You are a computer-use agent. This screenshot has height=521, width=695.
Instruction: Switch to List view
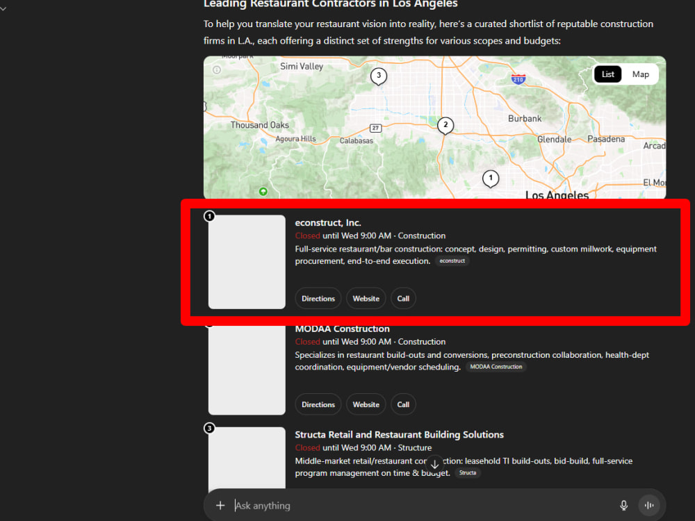tap(607, 74)
